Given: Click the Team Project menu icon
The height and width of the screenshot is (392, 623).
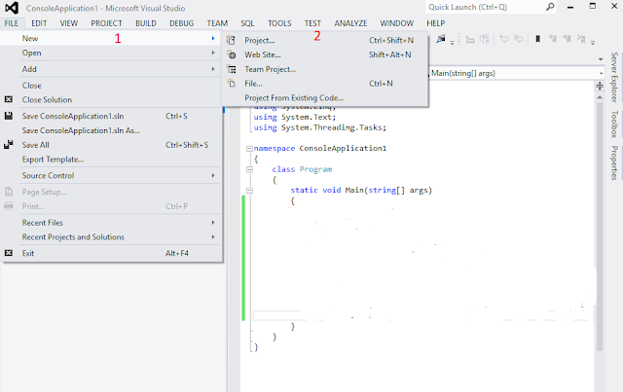Looking at the screenshot, I should (x=232, y=69).
